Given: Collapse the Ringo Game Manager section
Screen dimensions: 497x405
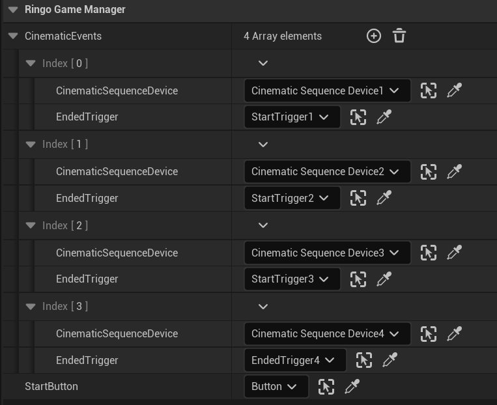Looking at the screenshot, I should pyautogui.click(x=13, y=10).
